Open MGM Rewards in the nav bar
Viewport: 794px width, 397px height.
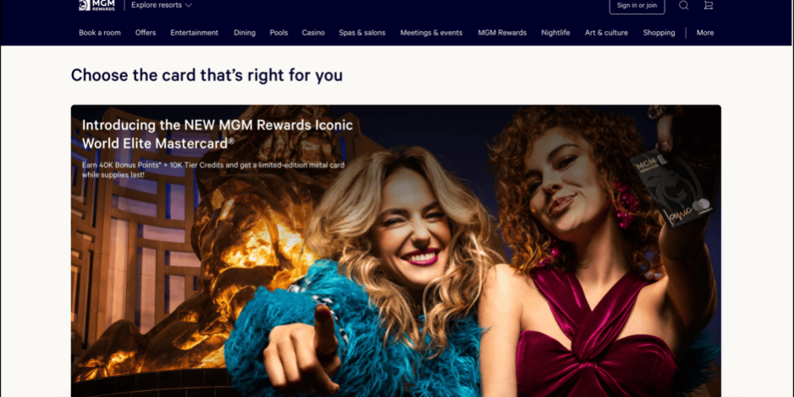pos(502,32)
